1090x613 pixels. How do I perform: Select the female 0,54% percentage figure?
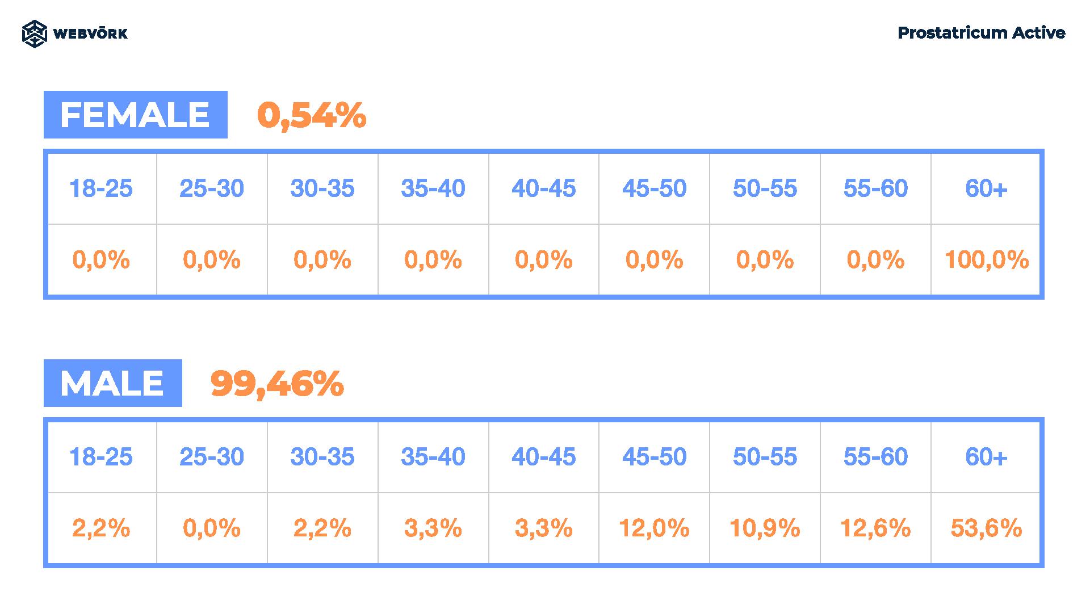[x=312, y=116]
